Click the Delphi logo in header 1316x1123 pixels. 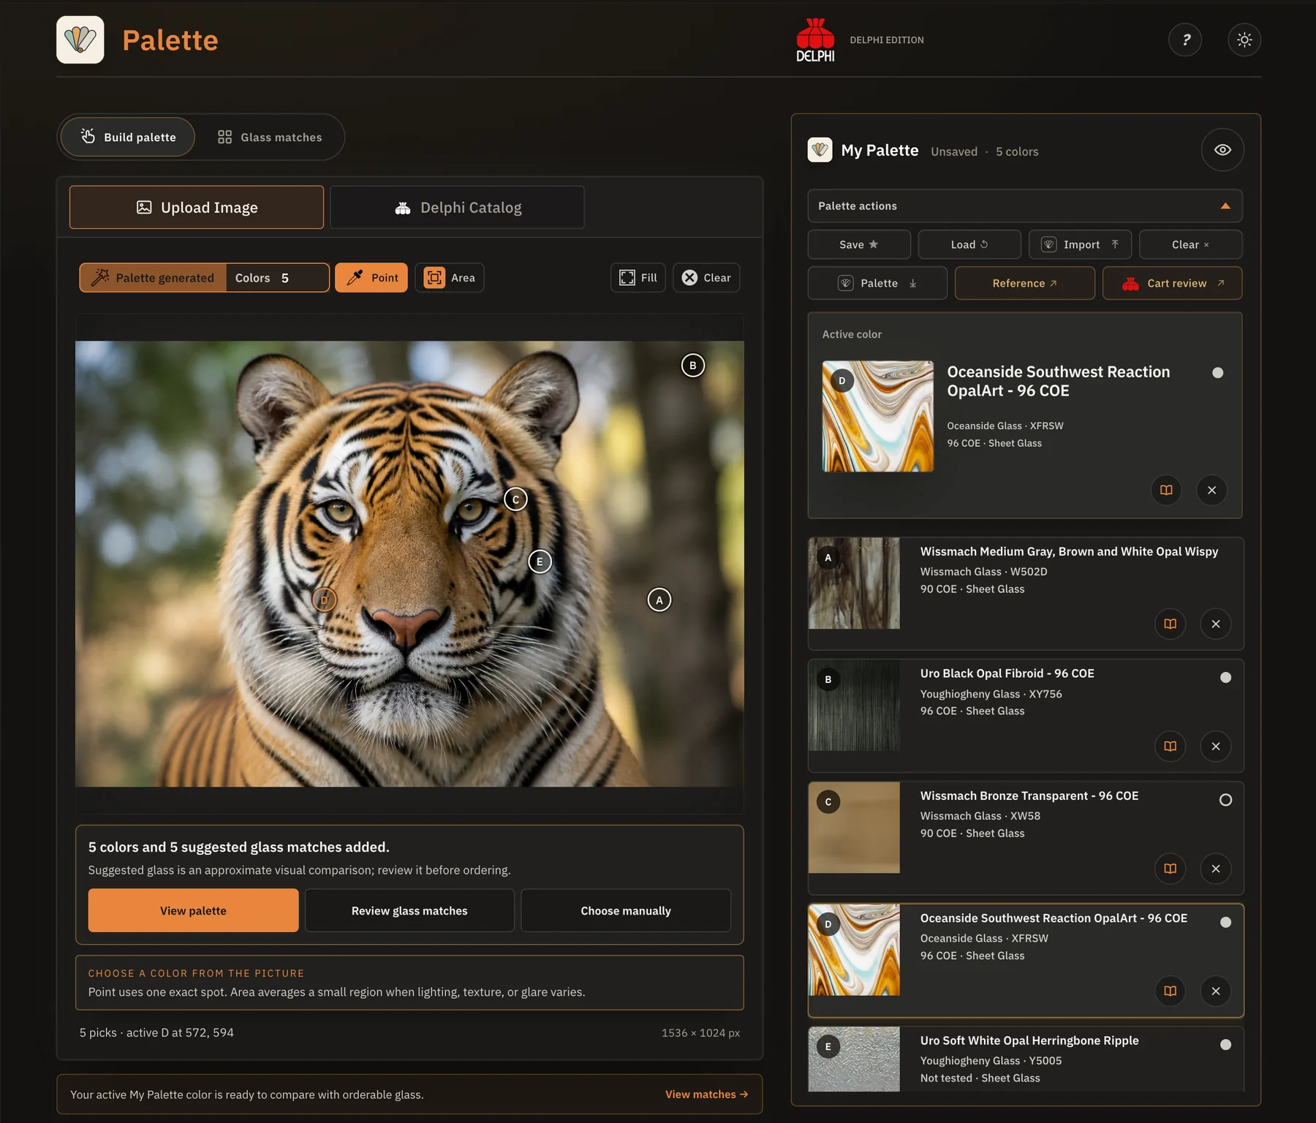point(815,40)
